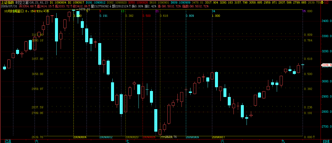Click the 3058.88 level label on left

38,74
